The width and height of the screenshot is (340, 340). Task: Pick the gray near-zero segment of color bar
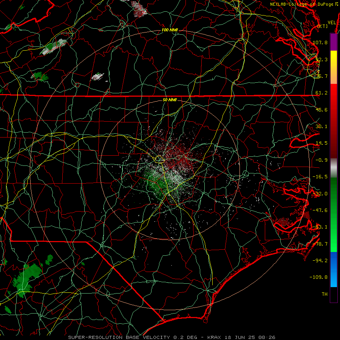334,168
